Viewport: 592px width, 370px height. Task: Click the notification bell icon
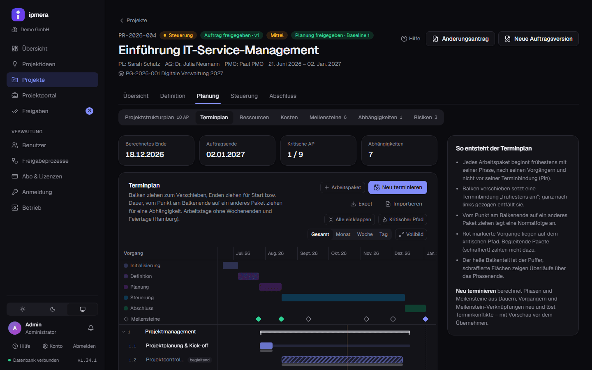(x=91, y=328)
